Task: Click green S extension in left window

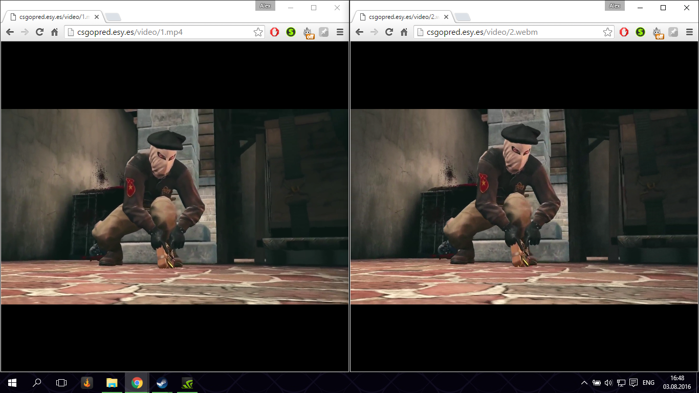Action: click(291, 32)
